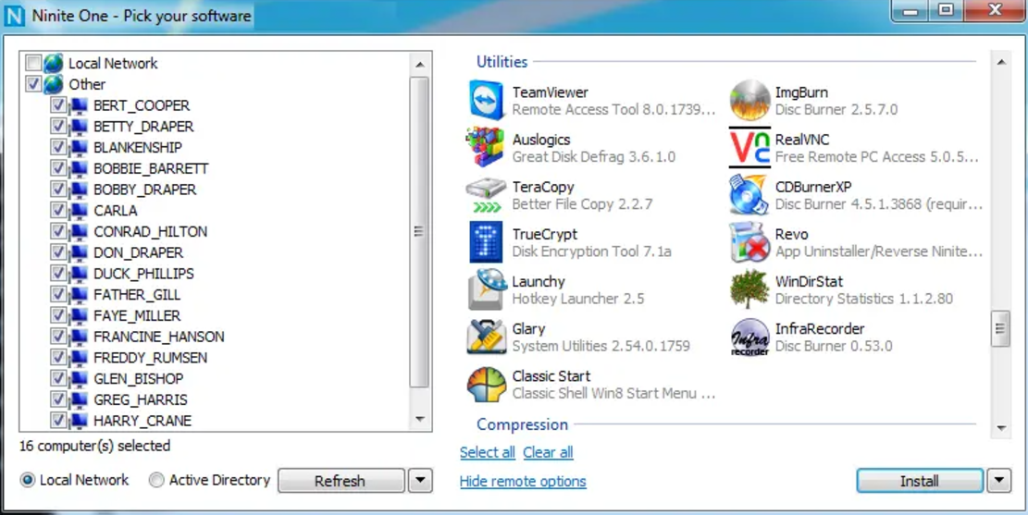Image resolution: width=1028 pixels, height=515 pixels.
Task: Click the computer list scrollbar thumb
Action: coord(419,231)
